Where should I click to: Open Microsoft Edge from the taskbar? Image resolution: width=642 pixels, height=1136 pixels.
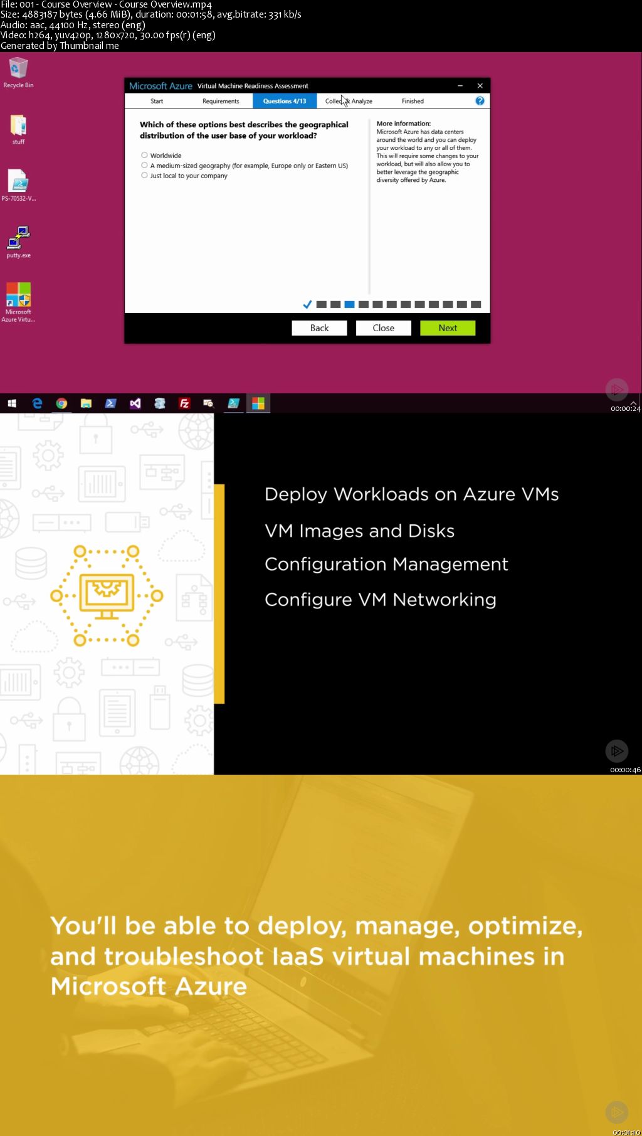tap(37, 403)
